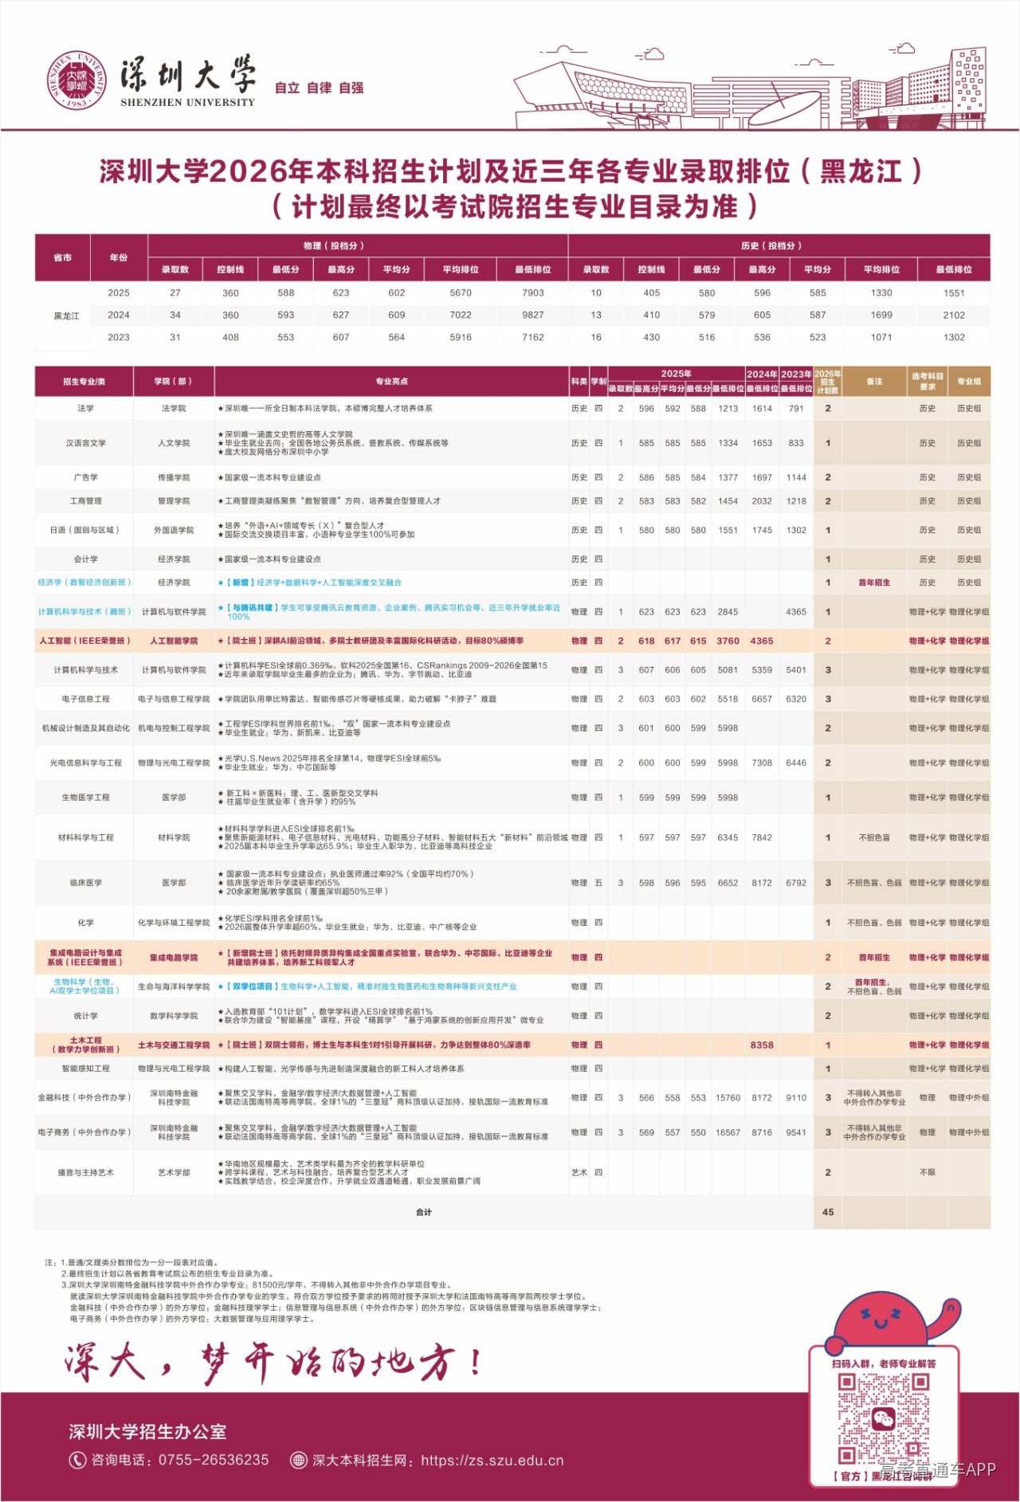Select the 汉语言文学 major name
Image resolution: width=1020 pixels, height=1502 pixels.
click(86, 443)
